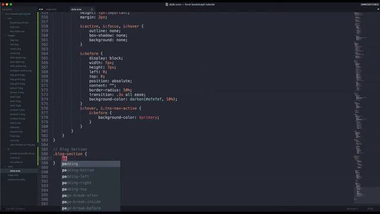Click the UNREGISTERED label in title bar
Viewport: 380px width, 214px height.
pos(369,4)
